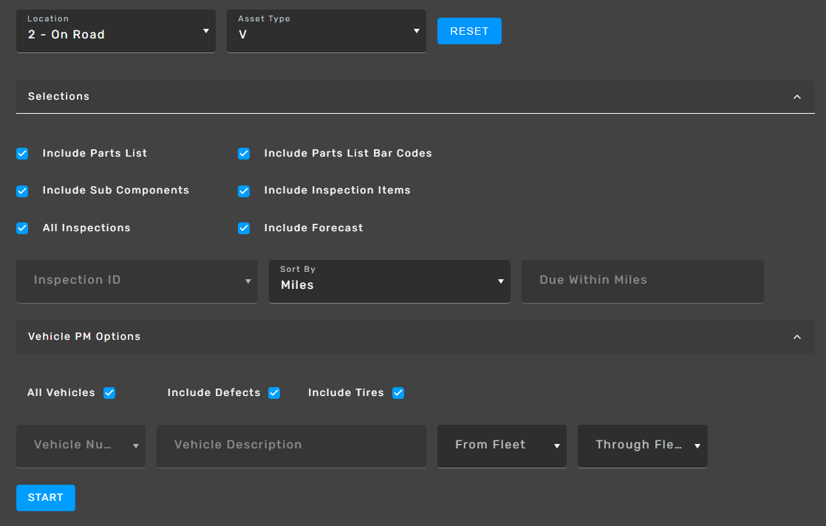Open the Location dropdown

coord(116,31)
